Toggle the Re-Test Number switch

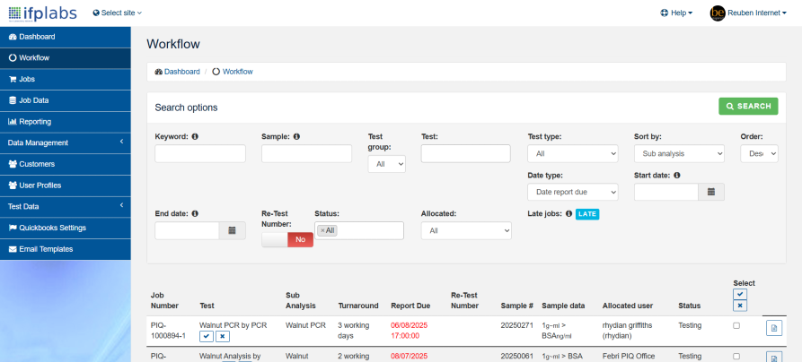click(x=287, y=239)
